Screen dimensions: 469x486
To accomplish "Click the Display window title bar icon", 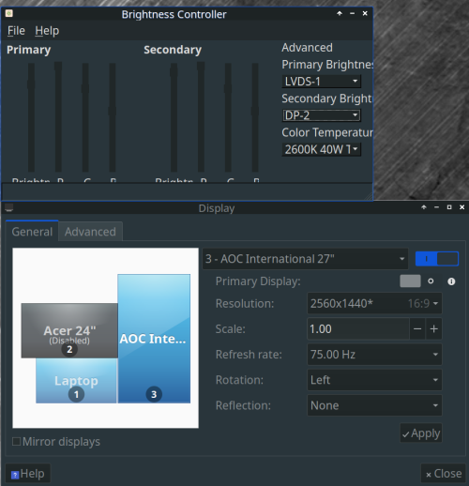I will point(9,207).
